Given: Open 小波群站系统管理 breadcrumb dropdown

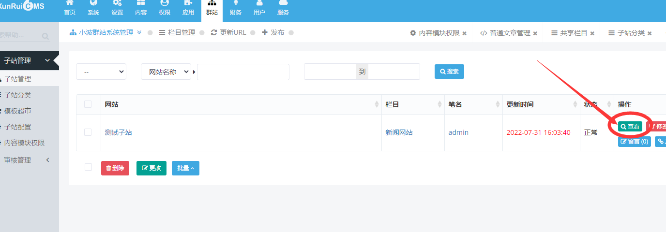Looking at the screenshot, I should (x=106, y=32).
